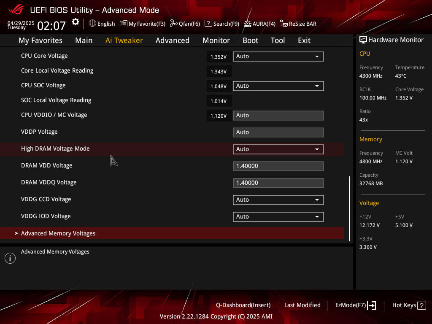The width and height of the screenshot is (432, 324).
Task: Select the VDDG CCD Voltage label
Action: pos(46,200)
